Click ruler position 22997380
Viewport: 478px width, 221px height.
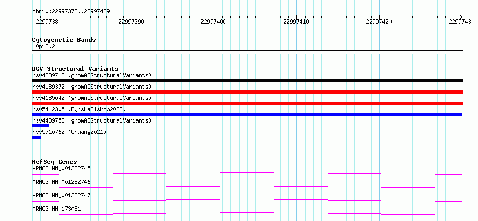pyautogui.click(x=48, y=22)
